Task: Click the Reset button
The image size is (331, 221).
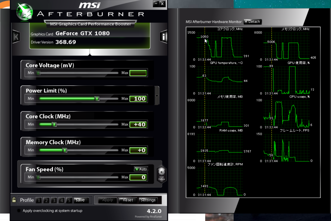Action: [x=128, y=200]
